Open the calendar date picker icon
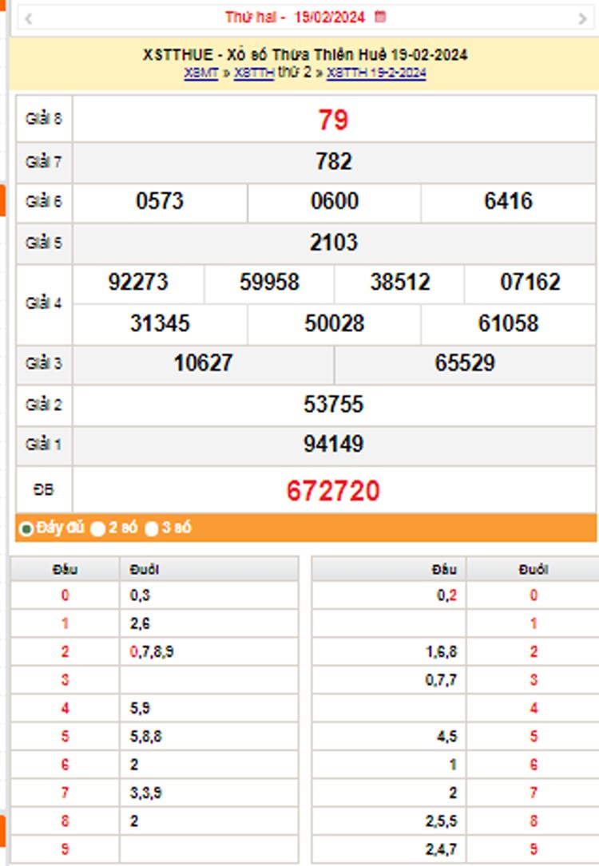 tap(380, 17)
